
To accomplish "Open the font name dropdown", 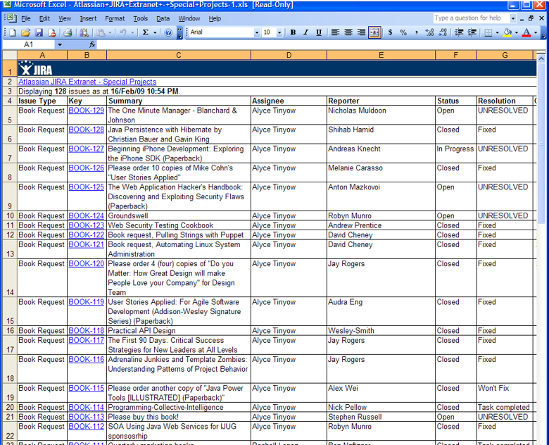I will click(x=257, y=32).
